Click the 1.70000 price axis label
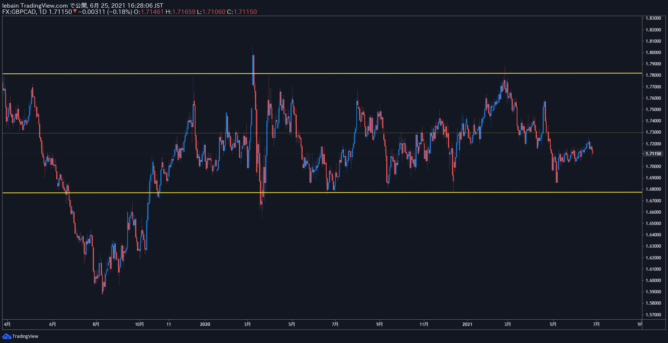Image resolution: width=668 pixels, height=343 pixels. pos(653,167)
